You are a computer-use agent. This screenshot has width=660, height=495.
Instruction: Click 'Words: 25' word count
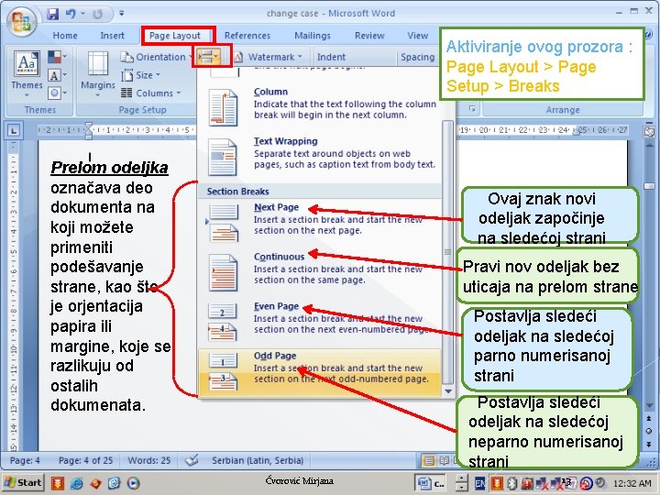point(149,460)
